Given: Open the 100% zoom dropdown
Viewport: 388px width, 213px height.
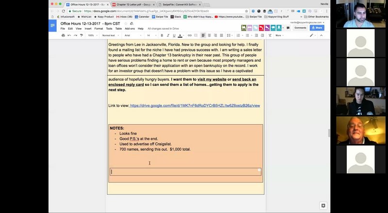Looking at the screenshot, I should [x=92, y=35].
